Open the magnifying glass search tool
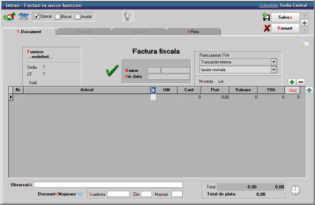Image resolution: width=315 pixels, height=205 pixels. click(305, 44)
